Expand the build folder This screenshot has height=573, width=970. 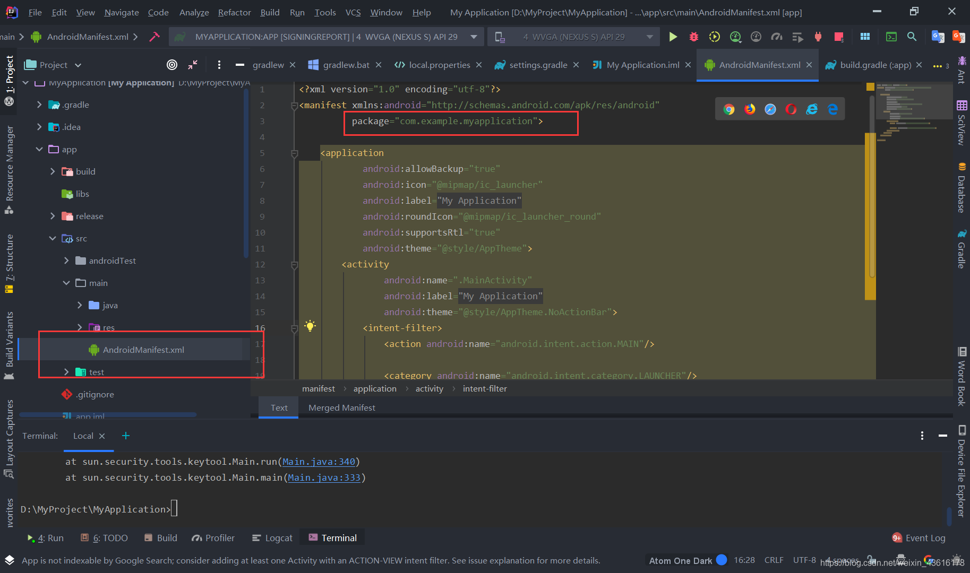coord(53,171)
